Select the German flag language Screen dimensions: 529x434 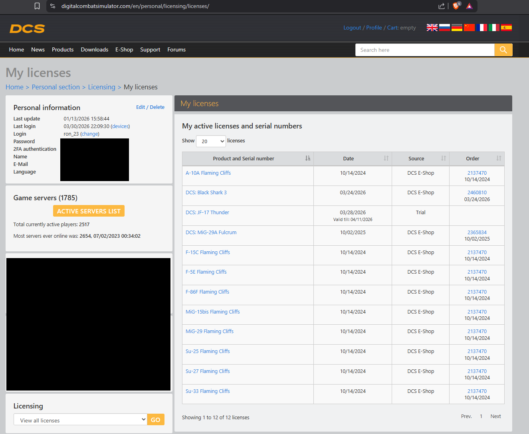[457, 28]
